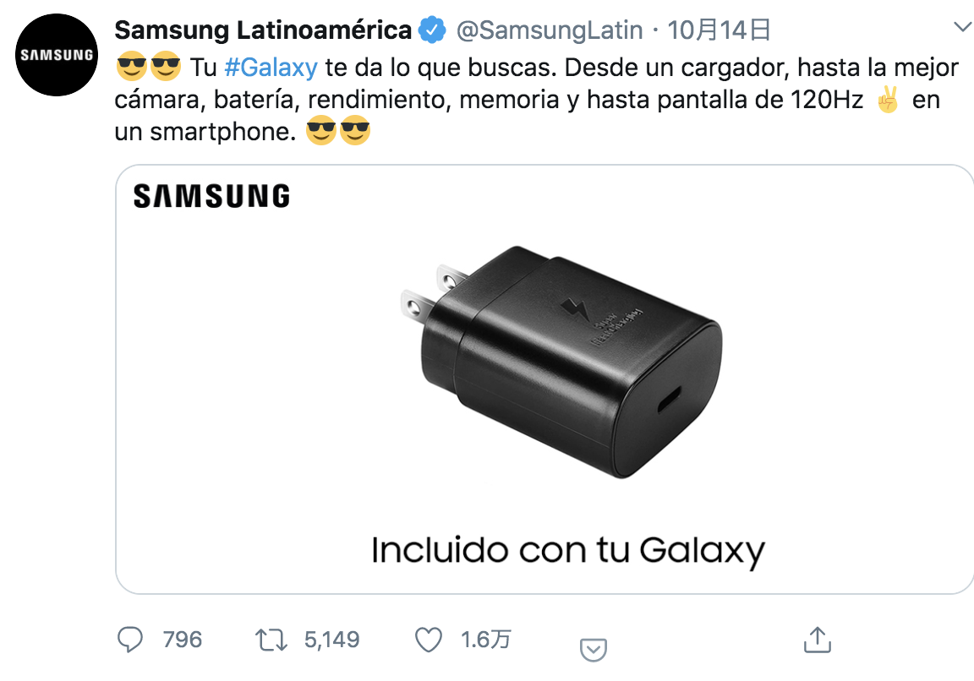Click the blue verified badge
The width and height of the screenshot is (974, 681).
432,30
